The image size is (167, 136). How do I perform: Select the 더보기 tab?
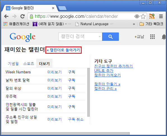click(x=44, y=64)
